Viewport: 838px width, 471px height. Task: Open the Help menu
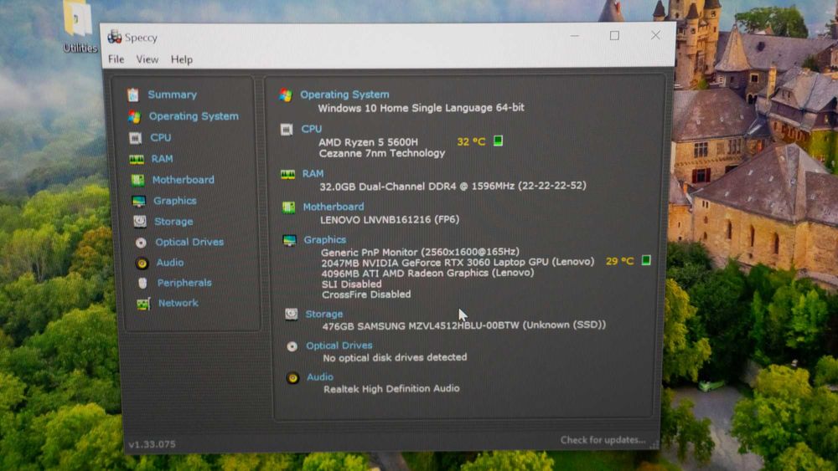click(x=182, y=59)
